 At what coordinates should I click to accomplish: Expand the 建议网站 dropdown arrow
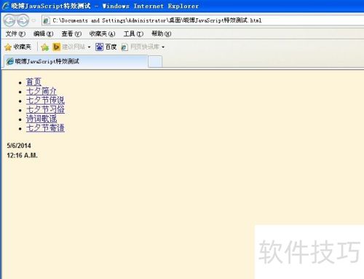click(x=89, y=47)
